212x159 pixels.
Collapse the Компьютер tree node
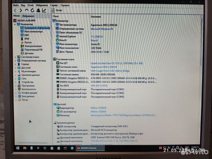coord(15,24)
